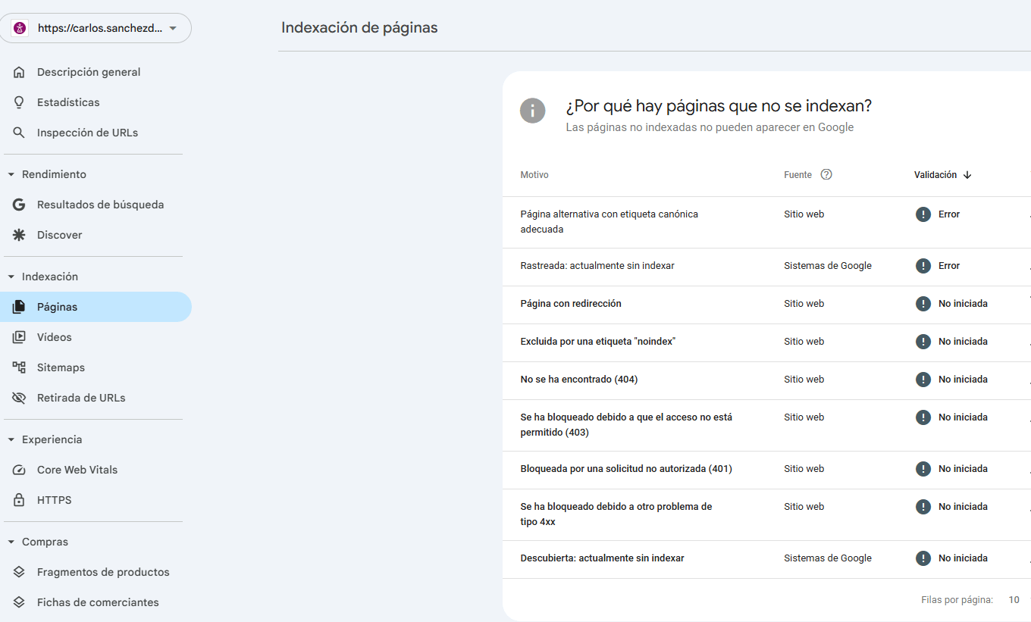Select the Resultados de búsqueda G icon

pos(19,204)
